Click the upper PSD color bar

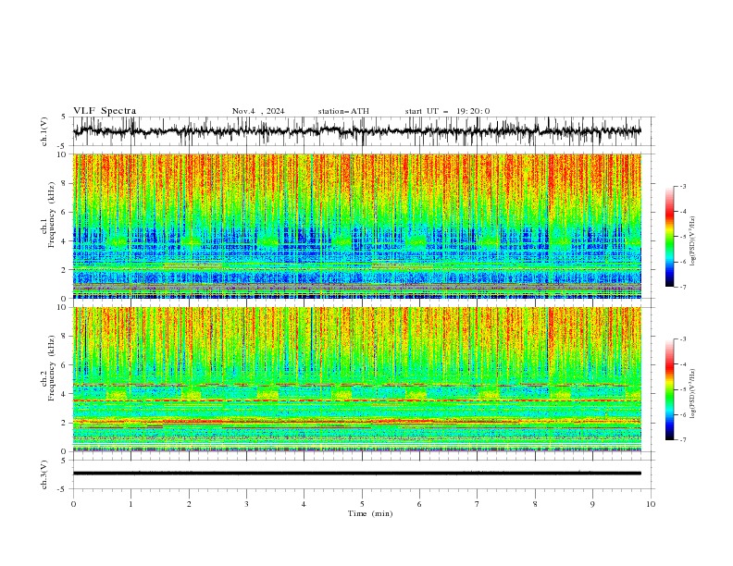(669, 237)
